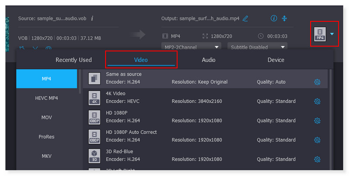Open settings gear for 4K Video preset

317,101
